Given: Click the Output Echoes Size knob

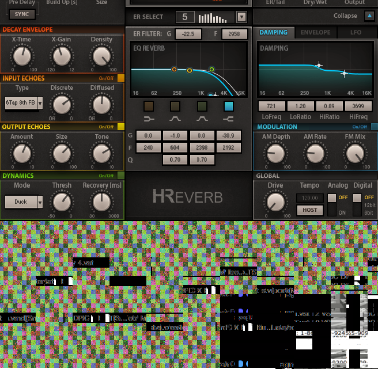Looking at the screenshot, I should pyautogui.click(x=62, y=154).
